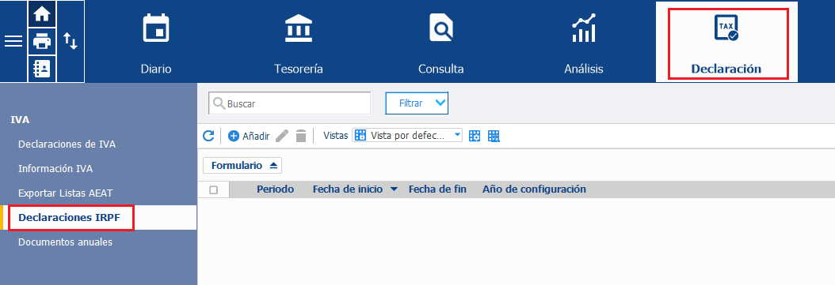Open the hamburger main menu

(x=13, y=41)
